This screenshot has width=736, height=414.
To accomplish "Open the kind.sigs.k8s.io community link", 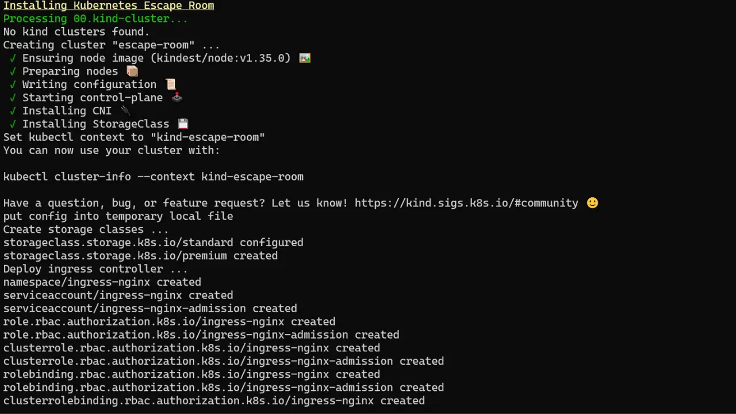I will pos(466,203).
